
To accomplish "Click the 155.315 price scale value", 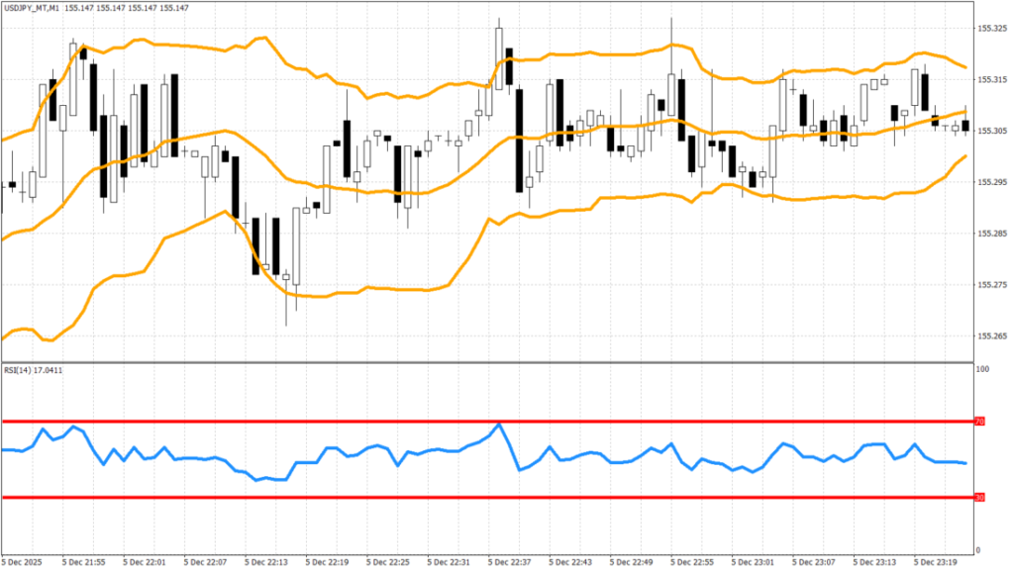I will pos(991,79).
